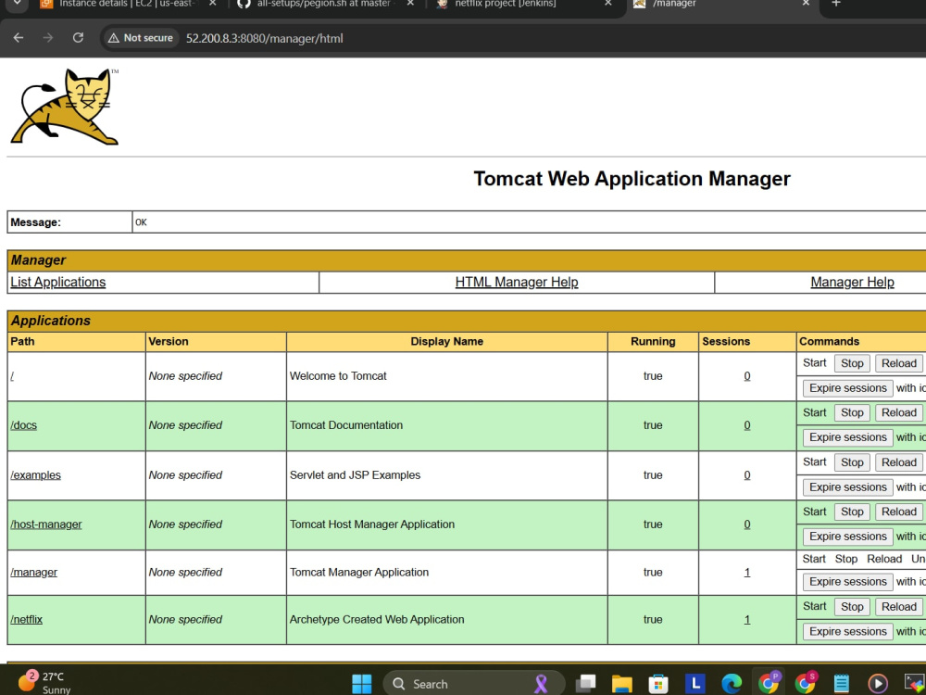Open the blue L app on the taskbar
Viewport: 926px width, 695px height.
coord(695,684)
